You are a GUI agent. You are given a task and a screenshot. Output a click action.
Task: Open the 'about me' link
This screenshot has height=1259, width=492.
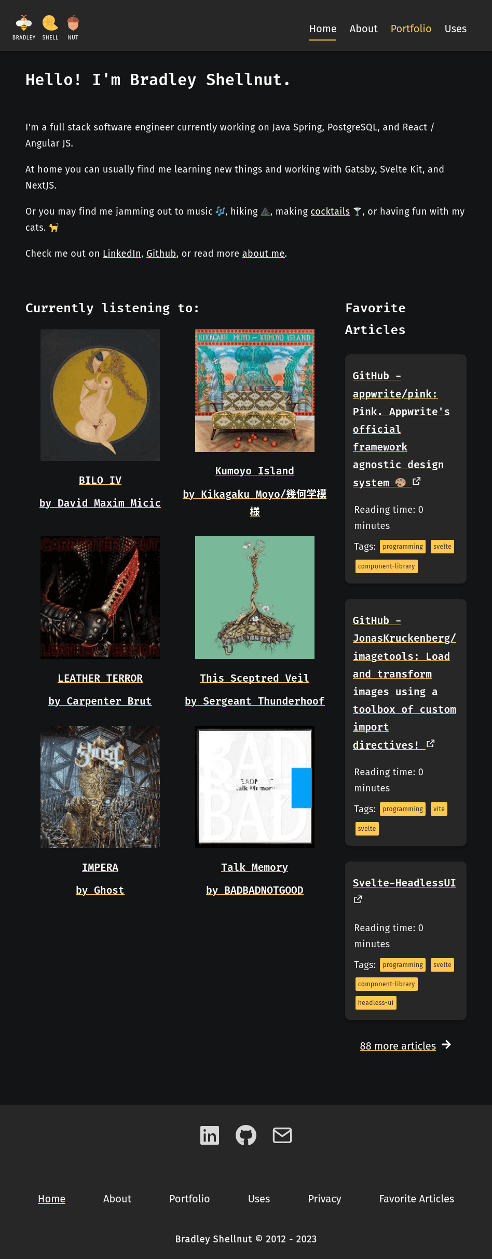(264, 254)
